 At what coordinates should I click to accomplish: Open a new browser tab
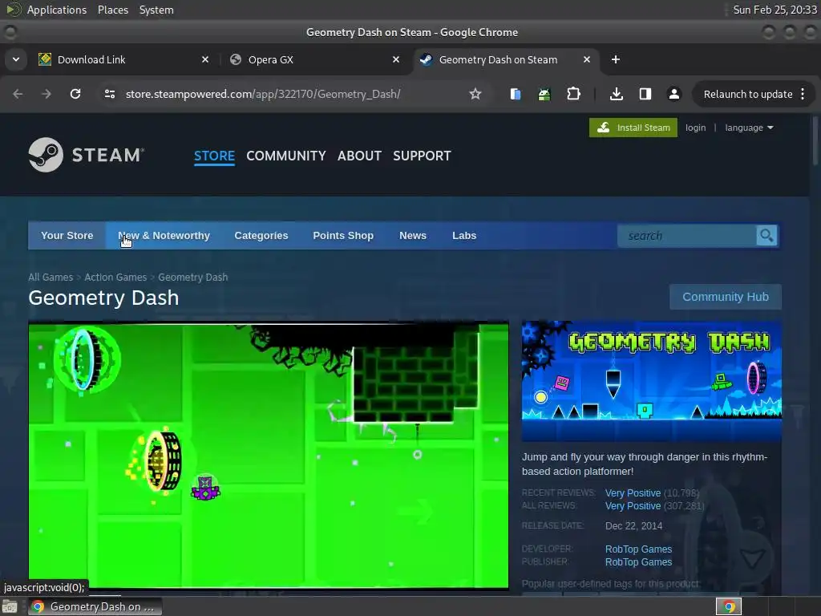[x=616, y=59]
